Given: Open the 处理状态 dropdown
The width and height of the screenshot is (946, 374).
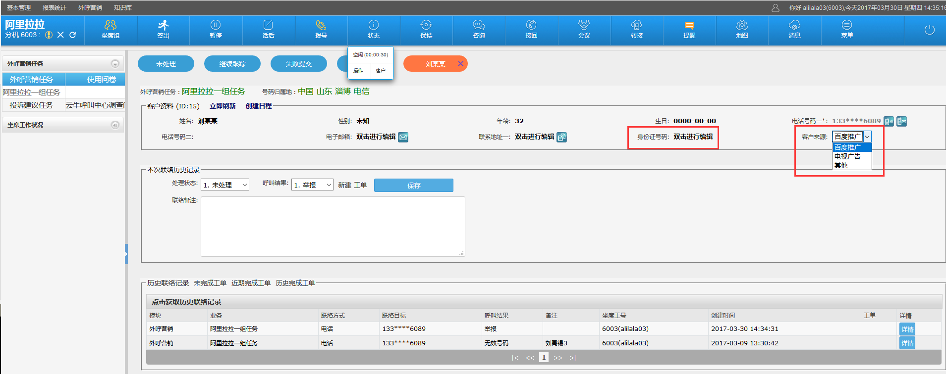Looking at the screenshot, I should tap(224, 185).
